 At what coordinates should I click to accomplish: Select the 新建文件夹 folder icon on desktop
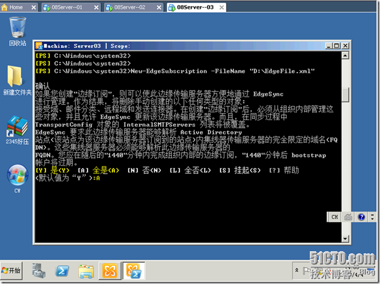coord(17,80)
